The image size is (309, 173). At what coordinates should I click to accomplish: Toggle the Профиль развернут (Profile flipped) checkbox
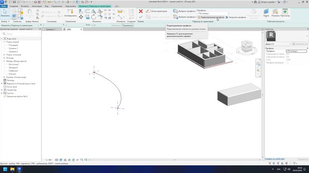click(x=288, y=63)
